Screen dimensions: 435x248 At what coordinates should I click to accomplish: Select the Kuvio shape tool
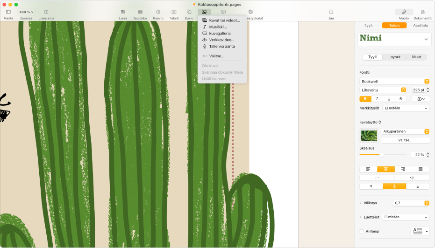coord(189,12)
